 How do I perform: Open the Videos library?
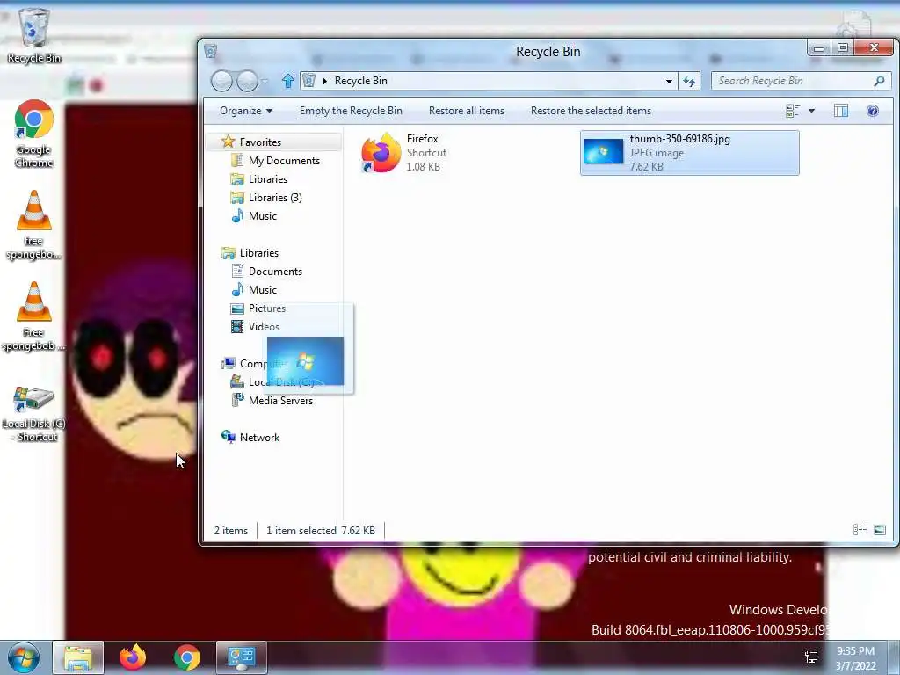pyautogui.click(x=264, y=327)
